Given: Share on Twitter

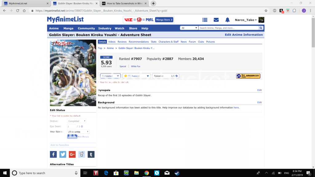Looking at the screenshot, I should (63, 154).
